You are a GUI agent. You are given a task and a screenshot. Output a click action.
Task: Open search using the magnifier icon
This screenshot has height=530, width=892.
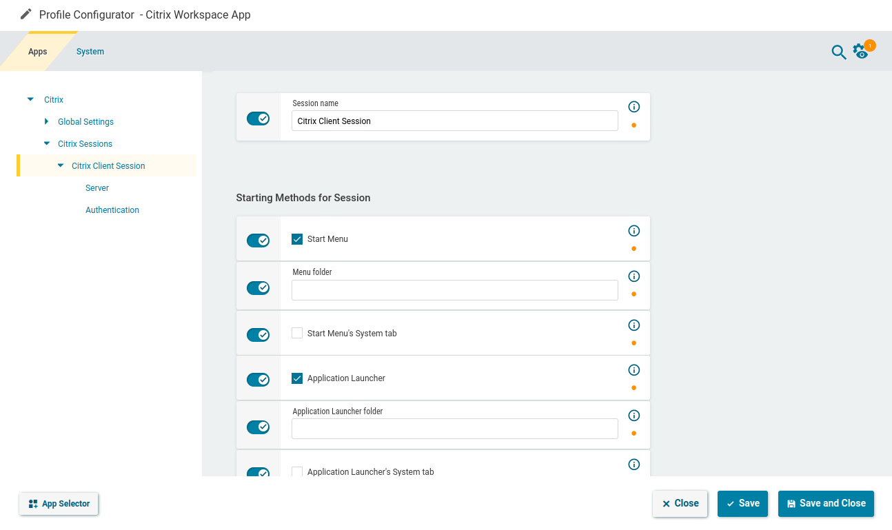tap(839, 52)
